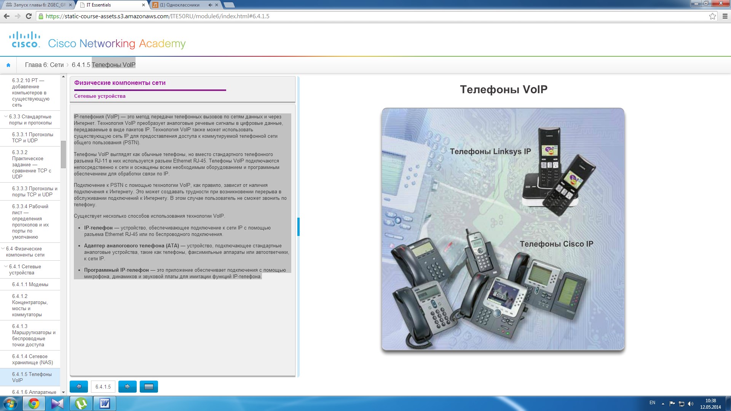Image resolution: width=731 pixels, height=411 pixels.
Task: Click the network icon in system tray
Action: (x=682, y=404)
